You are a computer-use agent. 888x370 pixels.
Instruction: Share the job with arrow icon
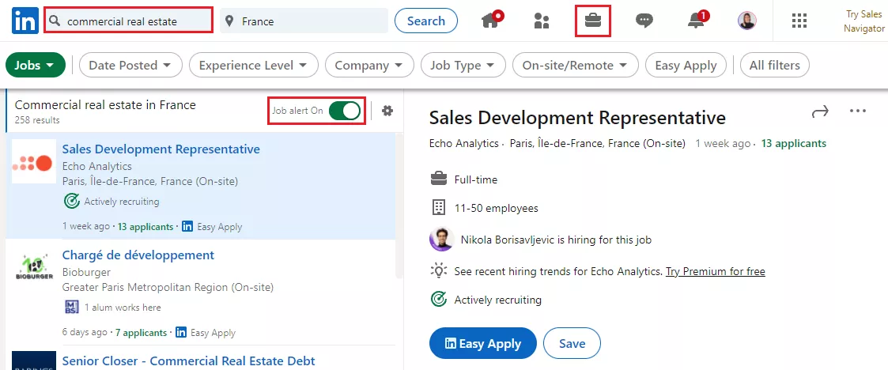820,111
